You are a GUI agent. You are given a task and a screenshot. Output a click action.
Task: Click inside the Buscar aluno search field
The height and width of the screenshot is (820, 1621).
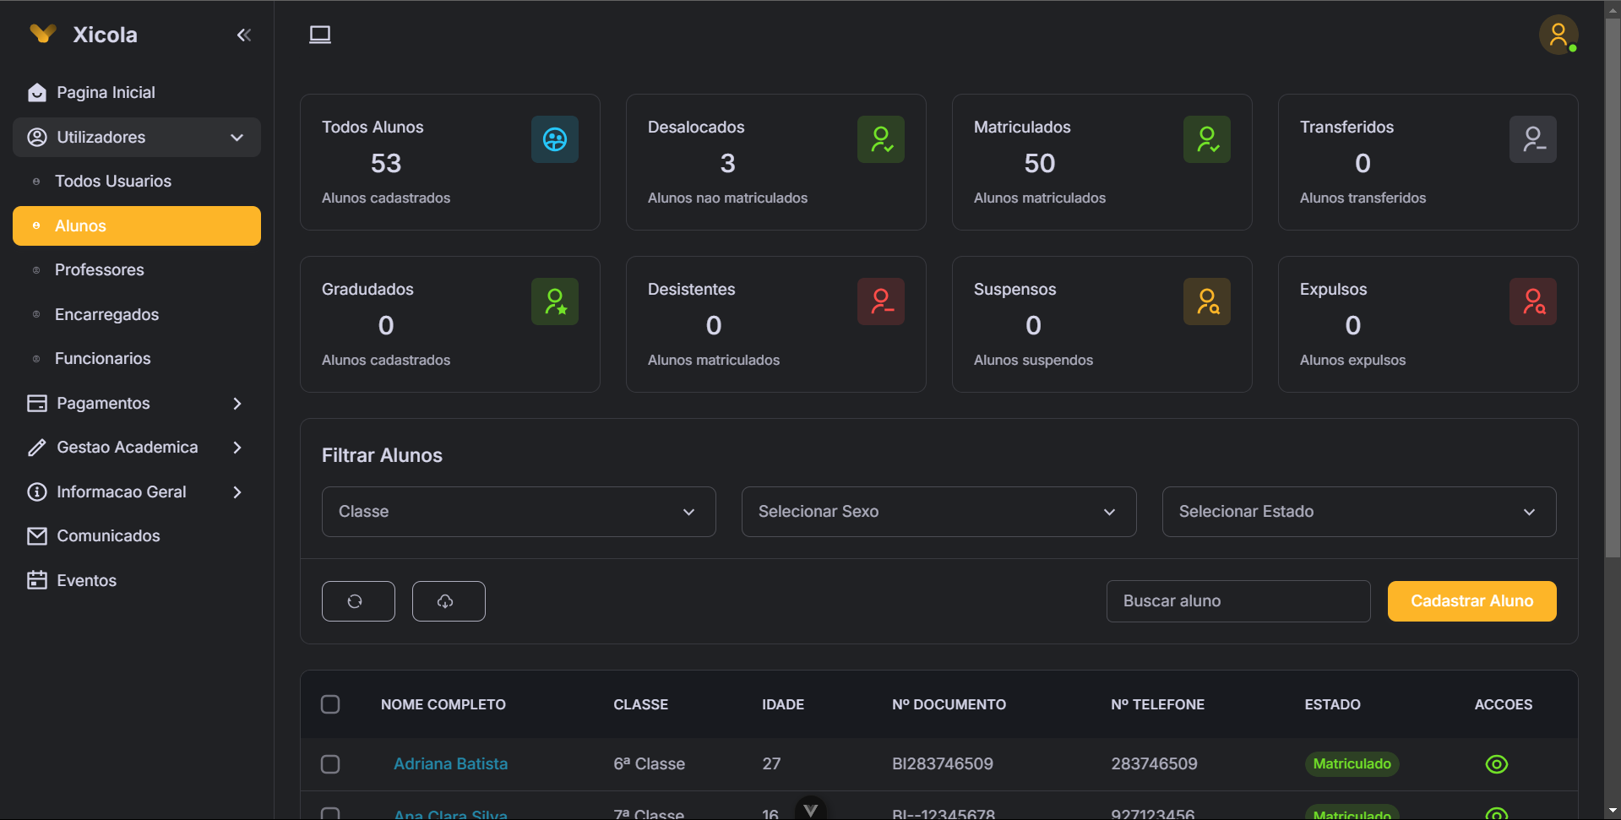(x=1237, y=600)
